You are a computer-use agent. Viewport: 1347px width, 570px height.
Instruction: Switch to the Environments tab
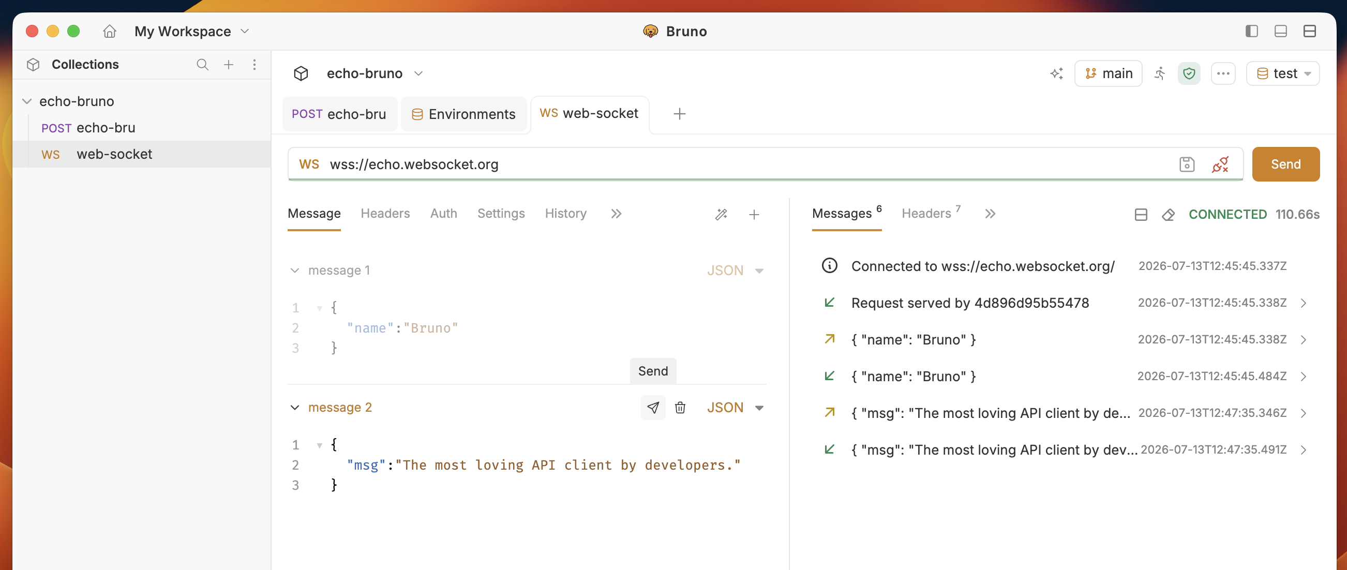(463, 114)
